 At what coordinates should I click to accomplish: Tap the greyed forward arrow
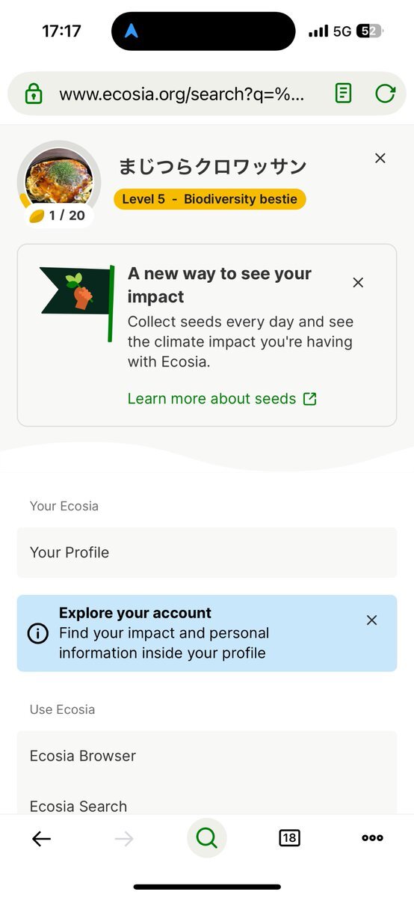click(x=124, y=839)
